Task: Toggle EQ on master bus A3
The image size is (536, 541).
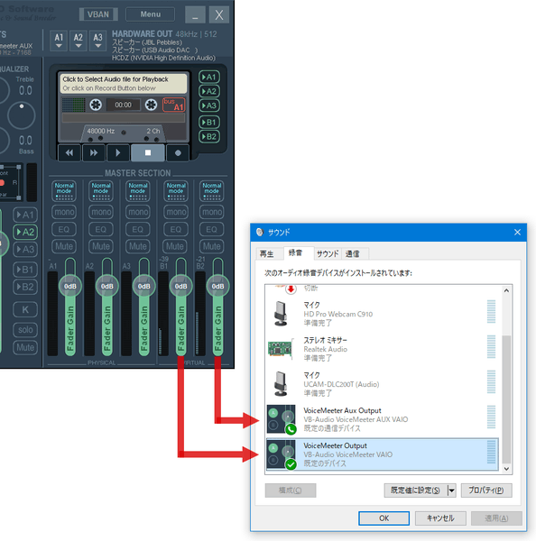Action: click(x=138, y=229)
